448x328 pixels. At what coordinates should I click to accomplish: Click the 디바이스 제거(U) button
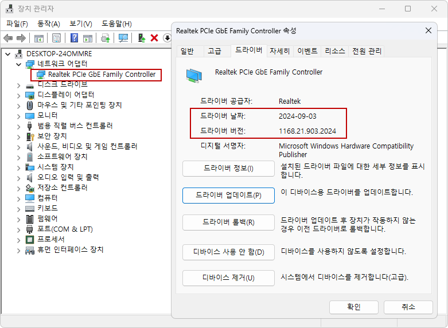coord(228,278)
